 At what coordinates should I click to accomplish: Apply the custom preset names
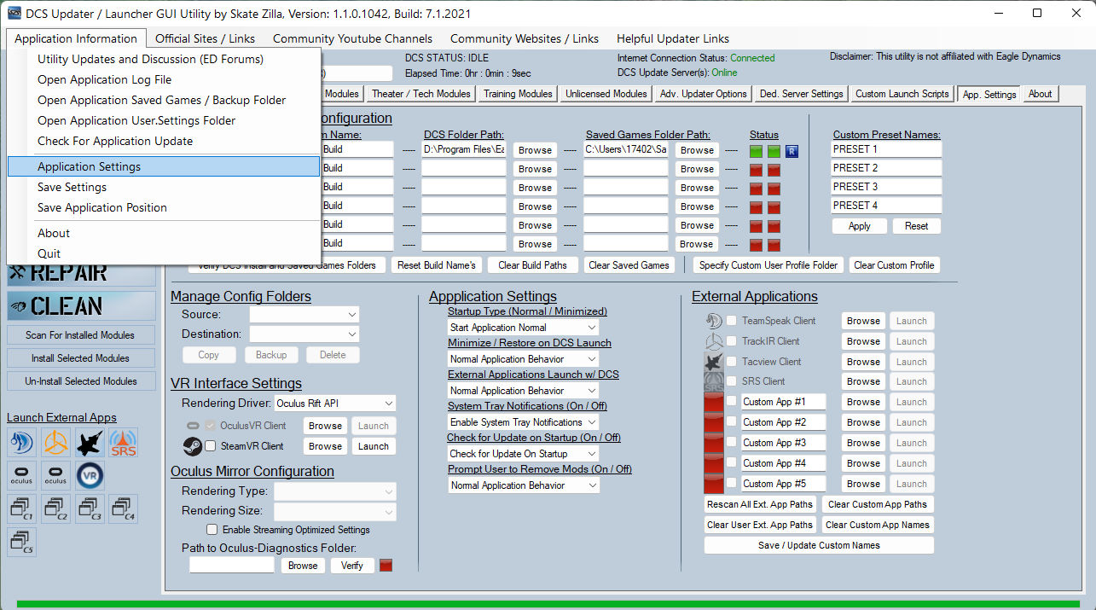click(x=860, y=226)
